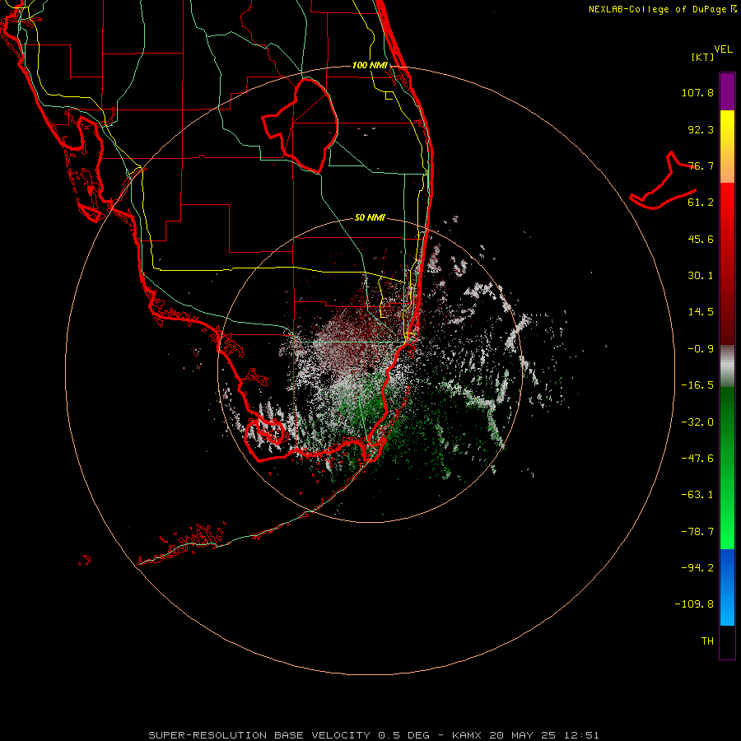Click the -109.8 velocity scale value
The height and width of the screenshot is (741, 741).
694,604
